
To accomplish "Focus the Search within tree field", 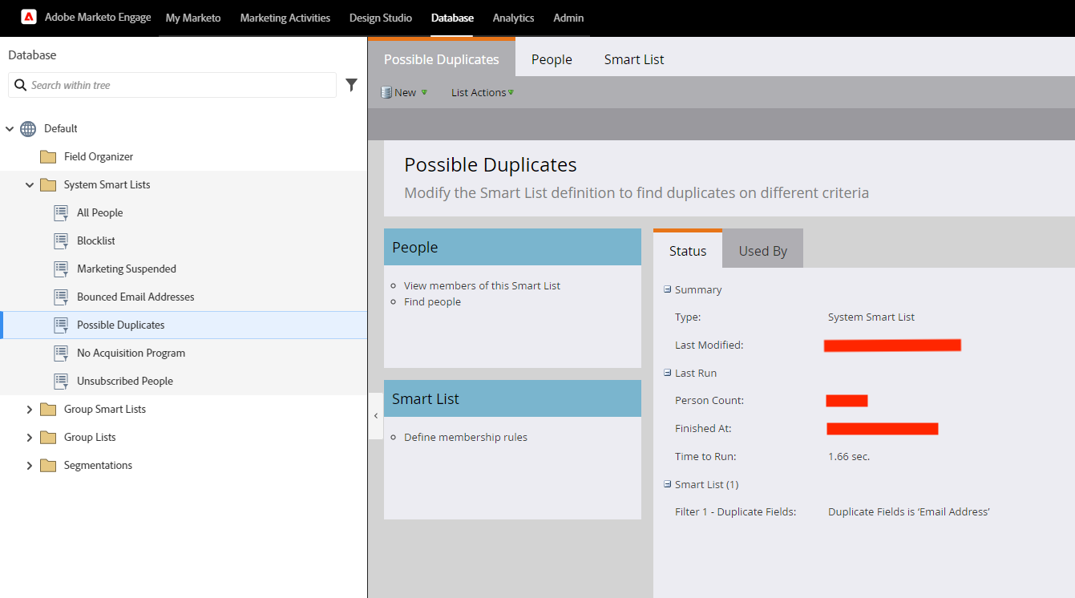I will pos(172,85).
